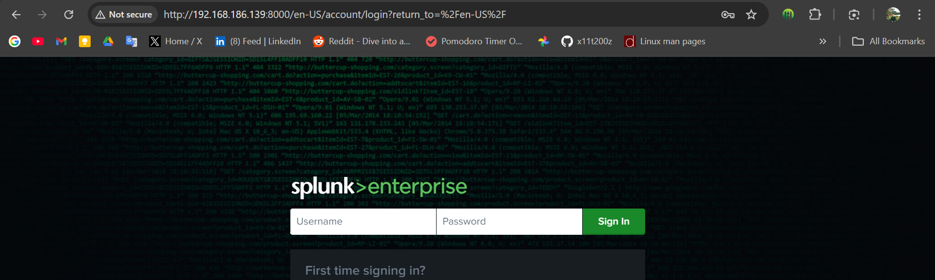
Task: Open the Chrome three-dot menu
Action: click(x=919, y=15)
